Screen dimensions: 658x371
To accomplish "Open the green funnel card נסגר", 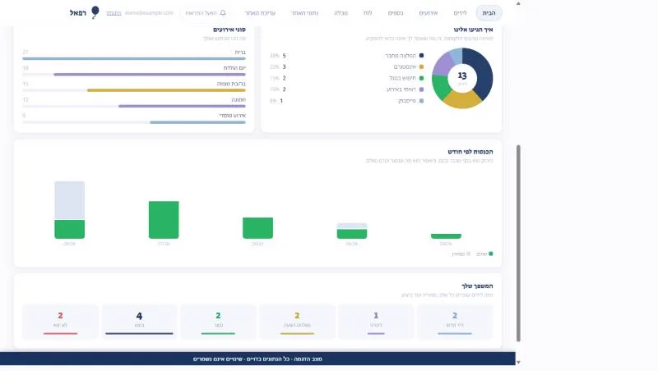I will 218,322.
